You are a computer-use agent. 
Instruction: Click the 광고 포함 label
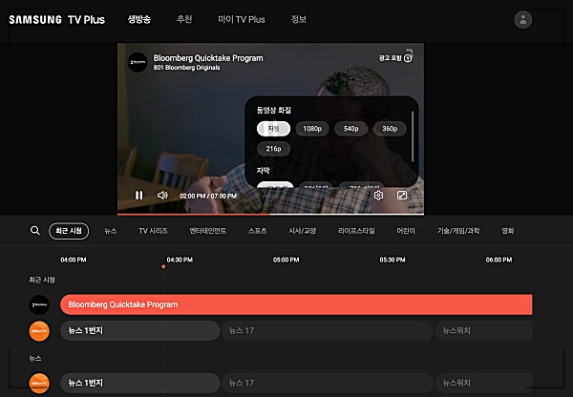click(391, 58)
